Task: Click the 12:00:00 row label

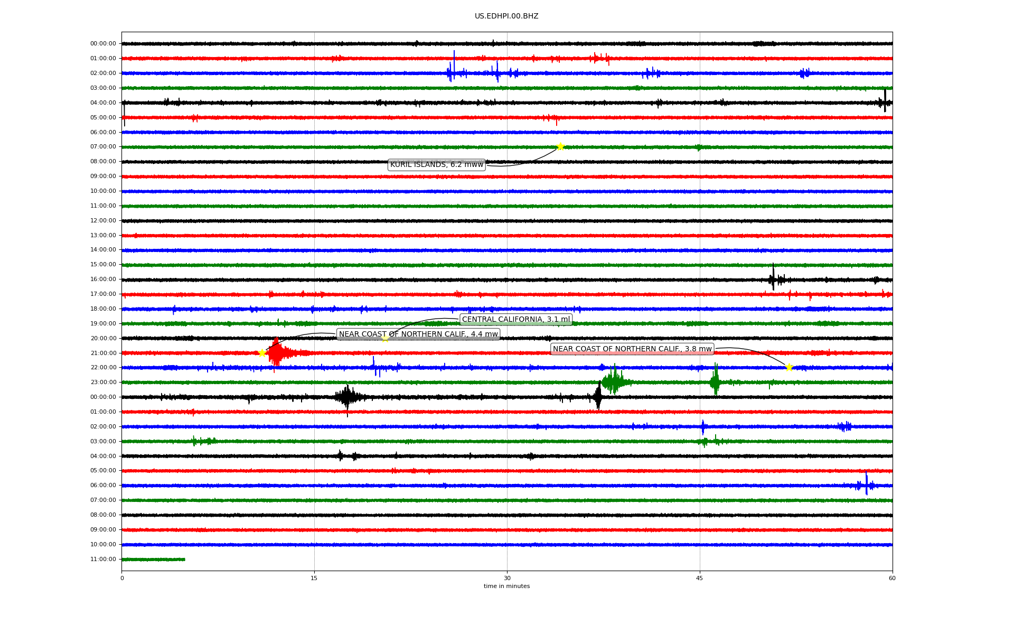Action: click(x=103, y=220)
